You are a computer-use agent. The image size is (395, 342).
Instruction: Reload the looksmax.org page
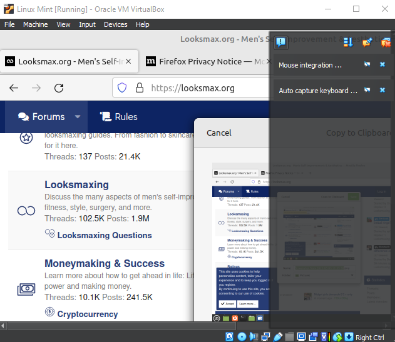(59, 88)
